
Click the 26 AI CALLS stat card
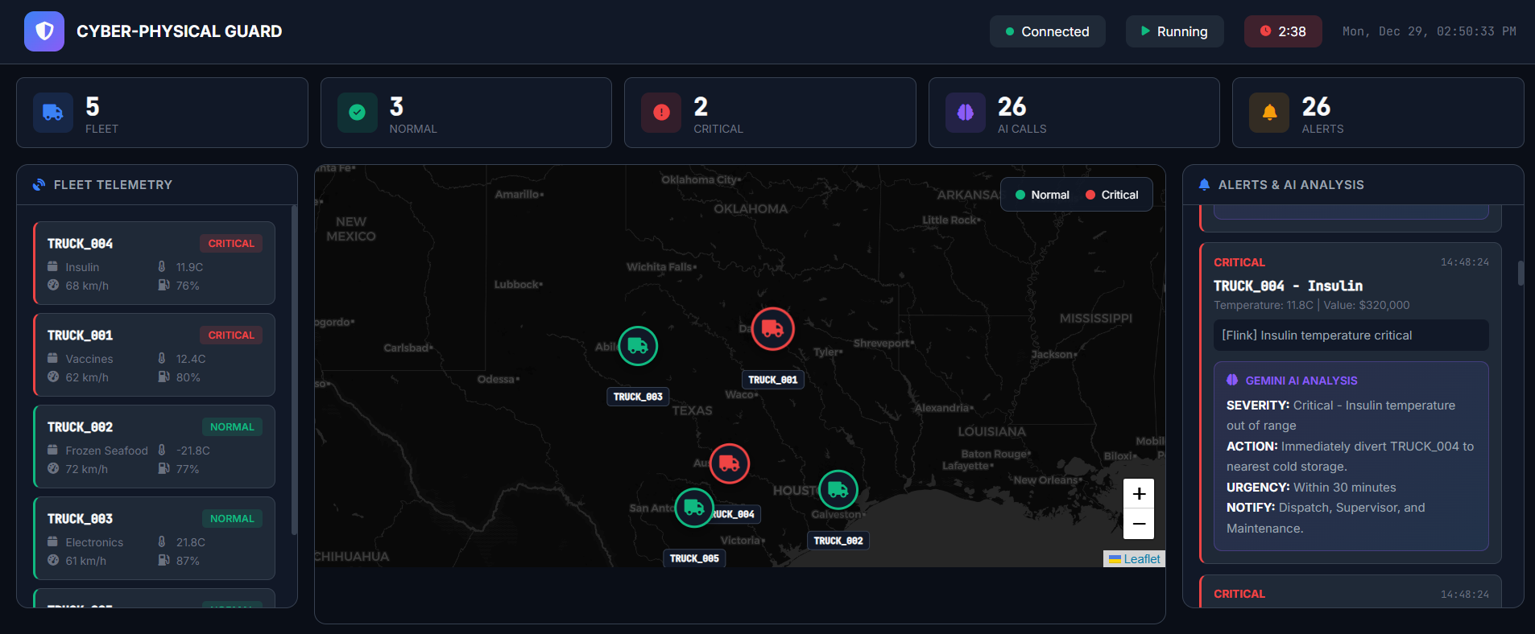[1074, 113]
